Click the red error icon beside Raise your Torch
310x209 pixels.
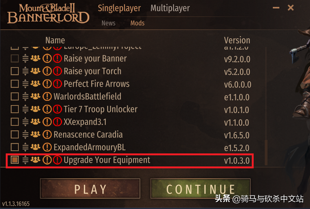coord(57,71)
